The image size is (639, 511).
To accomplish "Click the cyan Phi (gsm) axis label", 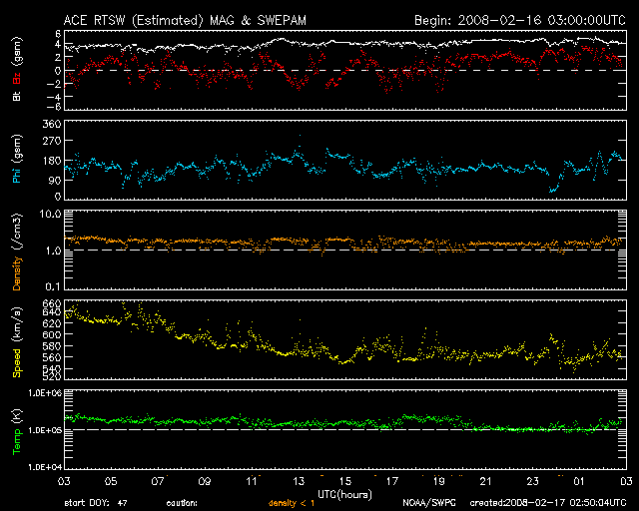I will tap(17, 159).
